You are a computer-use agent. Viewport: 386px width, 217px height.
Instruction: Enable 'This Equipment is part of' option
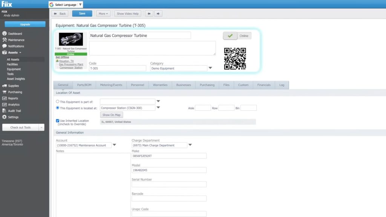pyautogui.click(x=57, y=101)
